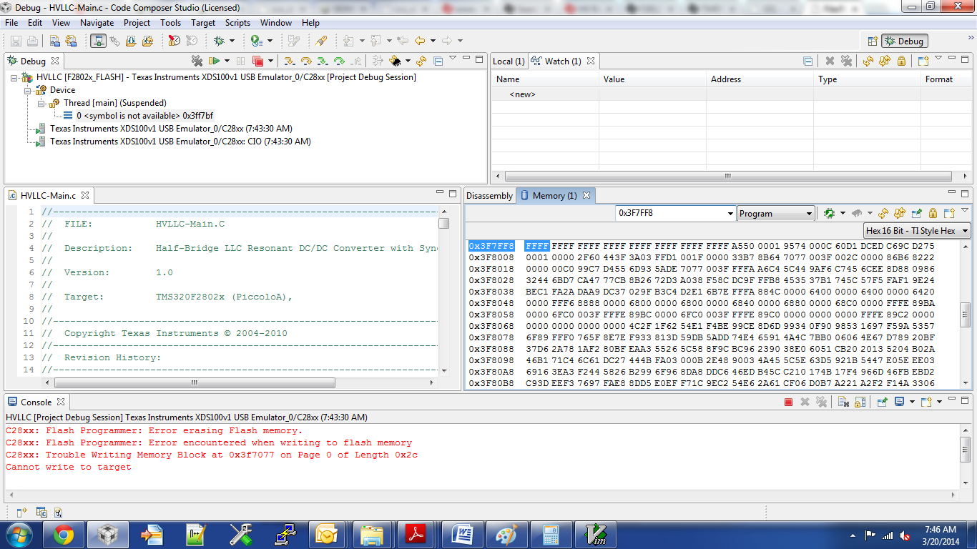Open the memory address combo dropdown
The width and height of the screenshot is (977, 549).
(x=730, y=214)
